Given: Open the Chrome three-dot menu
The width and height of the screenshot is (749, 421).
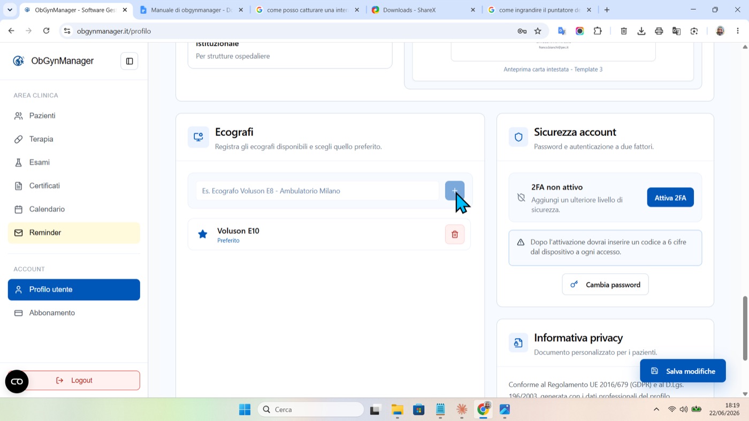Looking at the screenshot, I should pyautogui.click(x=738, y=31).
